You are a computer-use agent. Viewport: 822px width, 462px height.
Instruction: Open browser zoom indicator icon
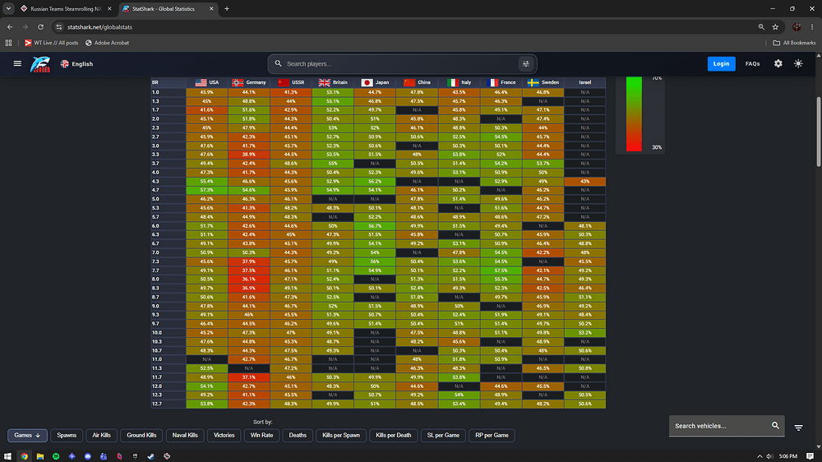[761, 27]
